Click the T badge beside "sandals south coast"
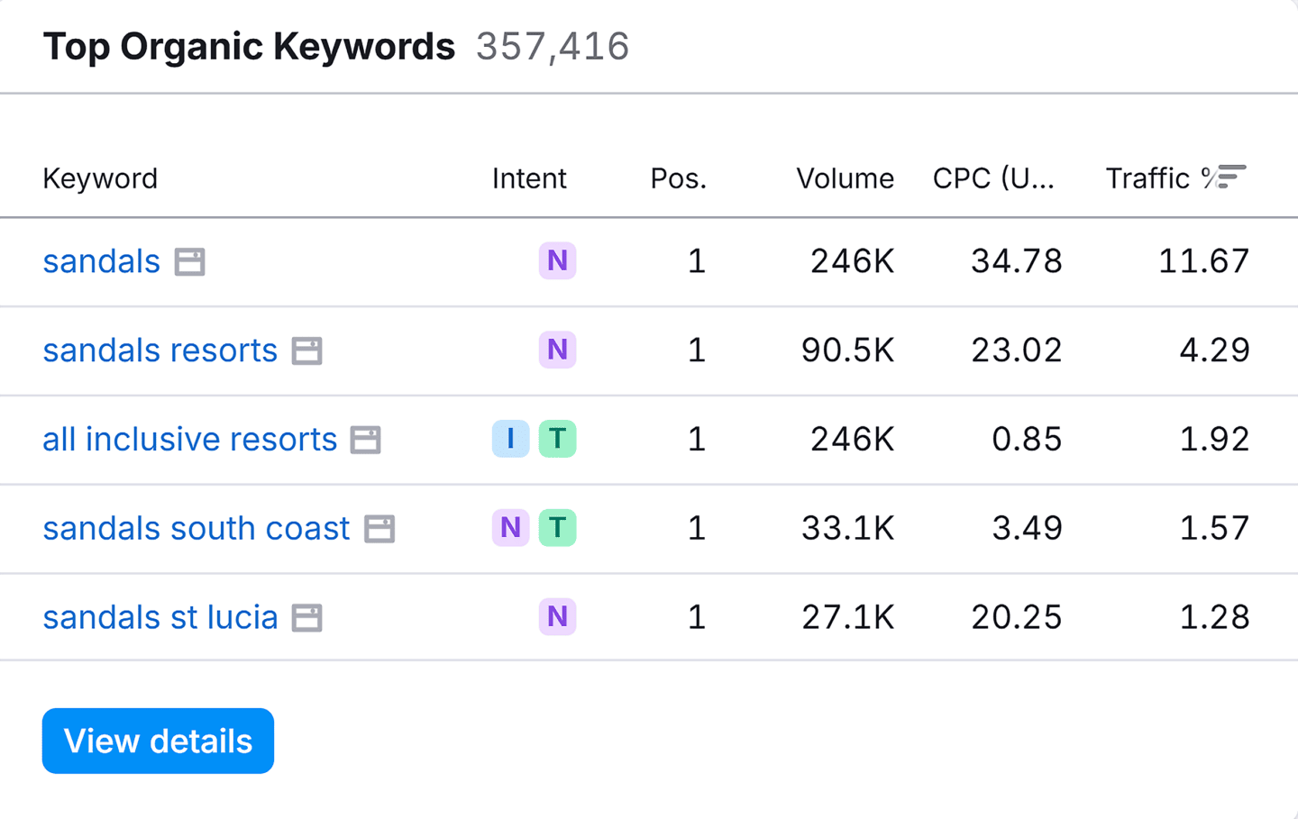This screenshot has height=819, width=1298. click(558, 528)
